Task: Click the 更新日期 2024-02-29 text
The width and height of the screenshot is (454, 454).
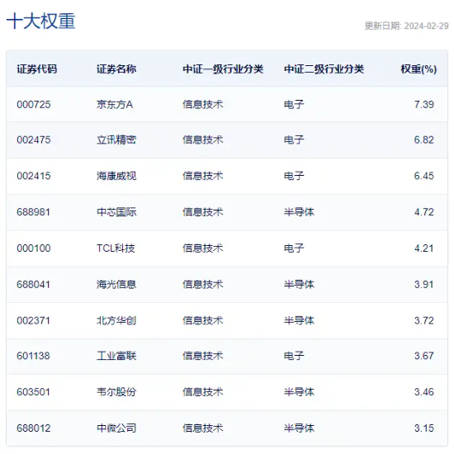Action: coord(406,26)
